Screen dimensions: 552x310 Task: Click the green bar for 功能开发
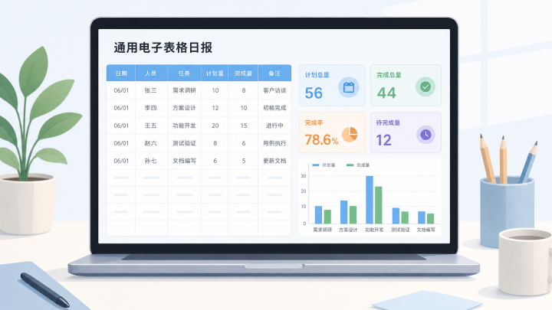379,205
